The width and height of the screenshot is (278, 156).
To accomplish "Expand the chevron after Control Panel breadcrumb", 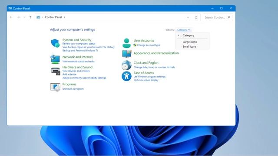I will pos(65,17).
